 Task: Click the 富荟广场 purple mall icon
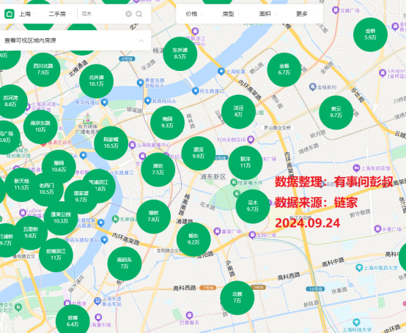[x=217, y=231]
